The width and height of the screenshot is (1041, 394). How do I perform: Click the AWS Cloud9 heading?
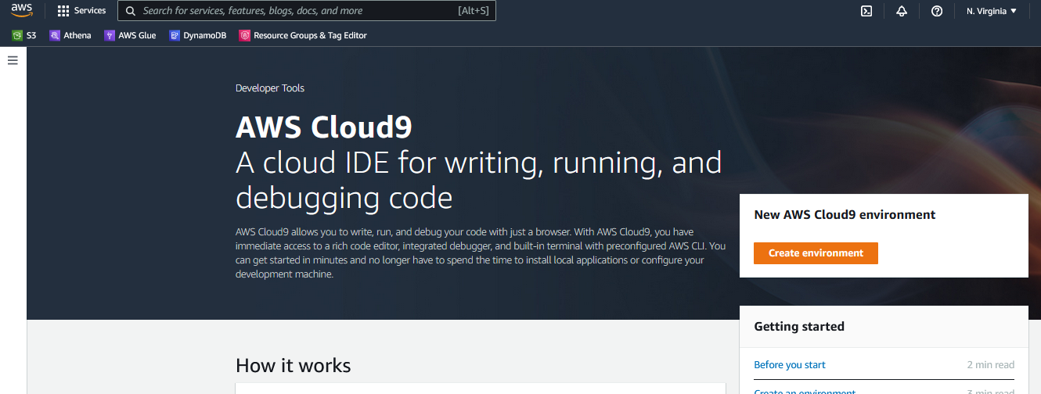click(x=323, y=127)
